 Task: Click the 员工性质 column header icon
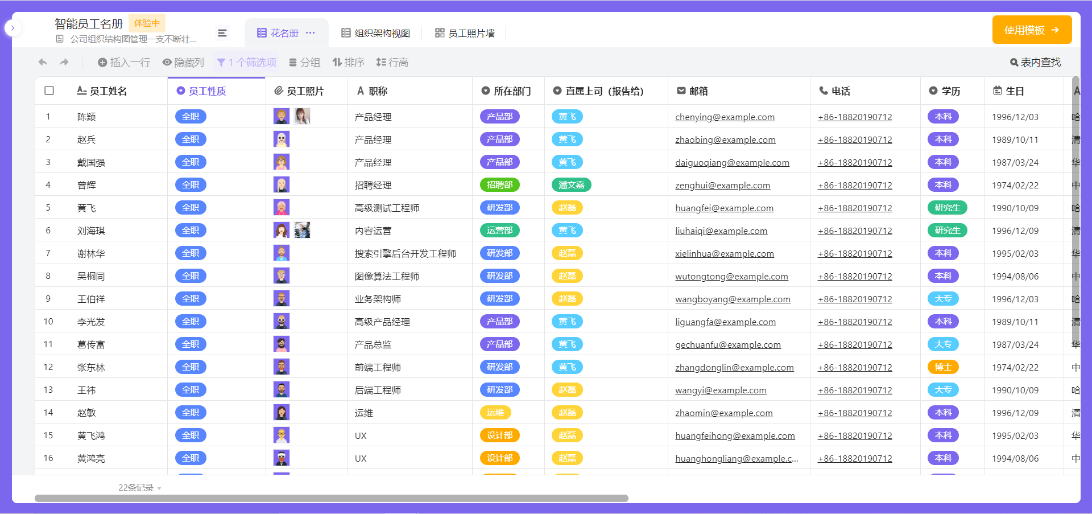[x=180, y=91]
